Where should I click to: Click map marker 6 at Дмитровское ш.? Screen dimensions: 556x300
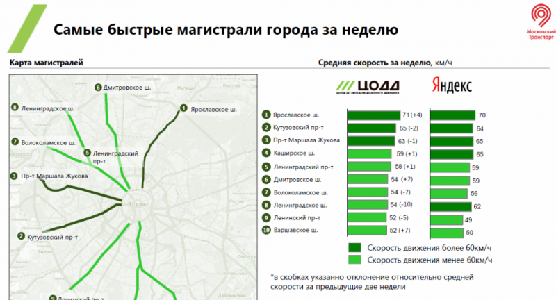[x=98, y=87]
